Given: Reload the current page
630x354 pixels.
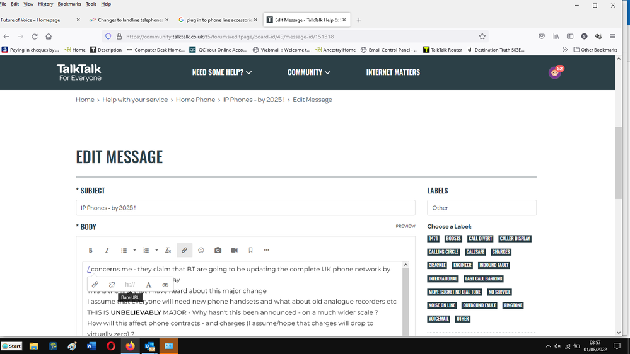Looking at the screenshot, I should point(35,37).
